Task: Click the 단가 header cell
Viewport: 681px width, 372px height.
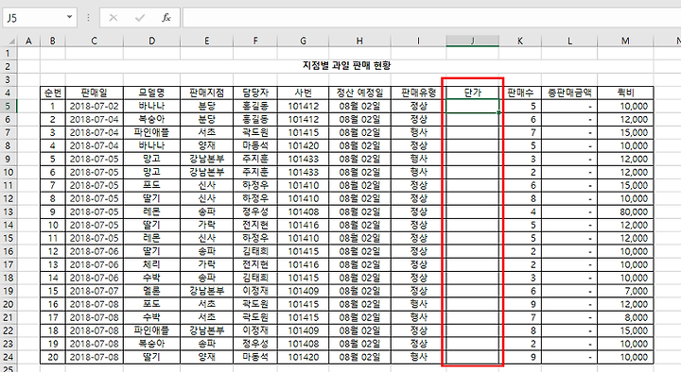Action: [x=472, y=93]
